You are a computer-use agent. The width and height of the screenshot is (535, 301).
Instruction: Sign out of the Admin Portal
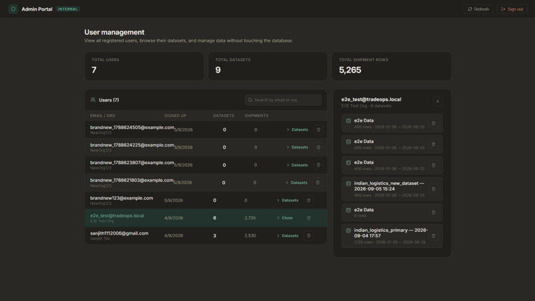[512, 9]
